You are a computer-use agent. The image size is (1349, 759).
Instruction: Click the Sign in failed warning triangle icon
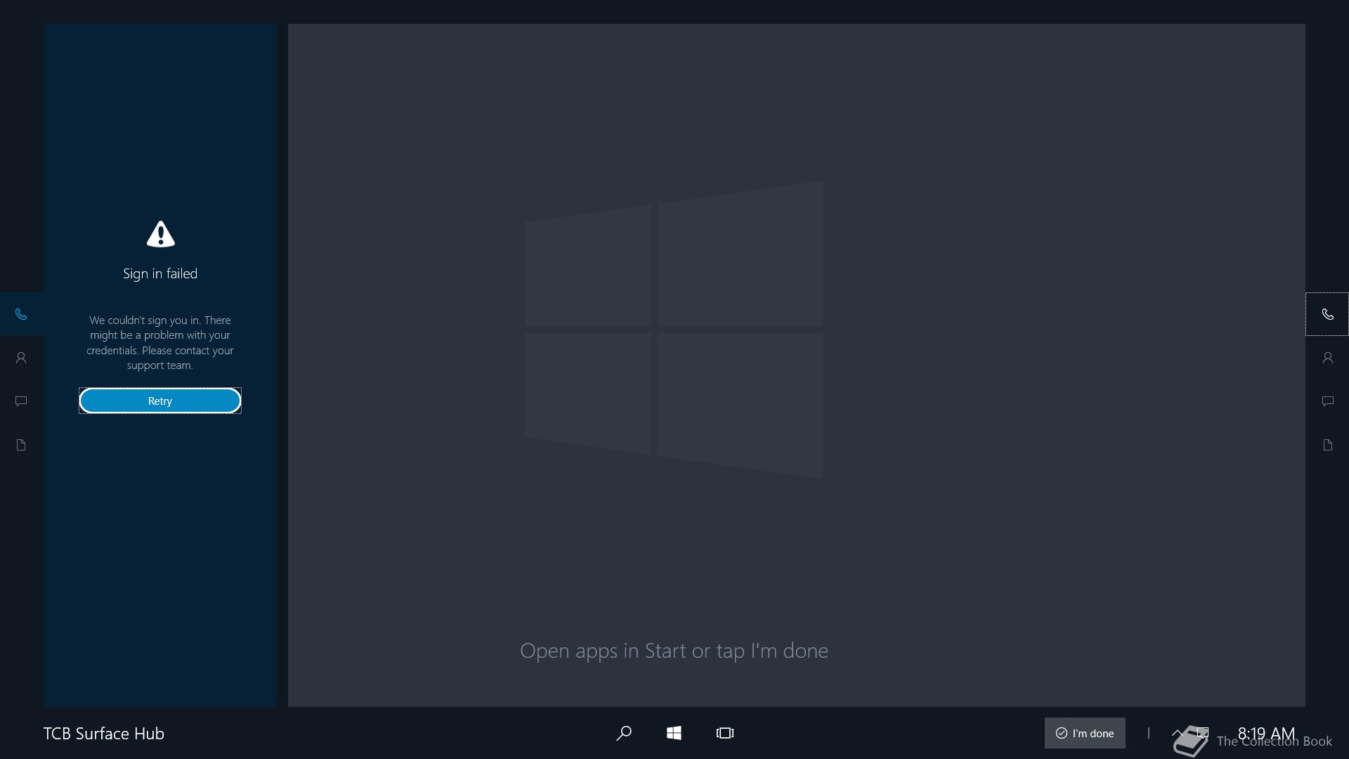pyautogui.click(x=160, y=234)
